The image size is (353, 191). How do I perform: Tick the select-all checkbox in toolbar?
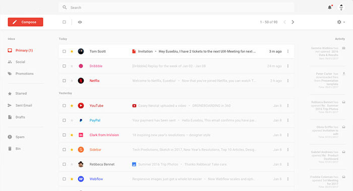[64, 22]
